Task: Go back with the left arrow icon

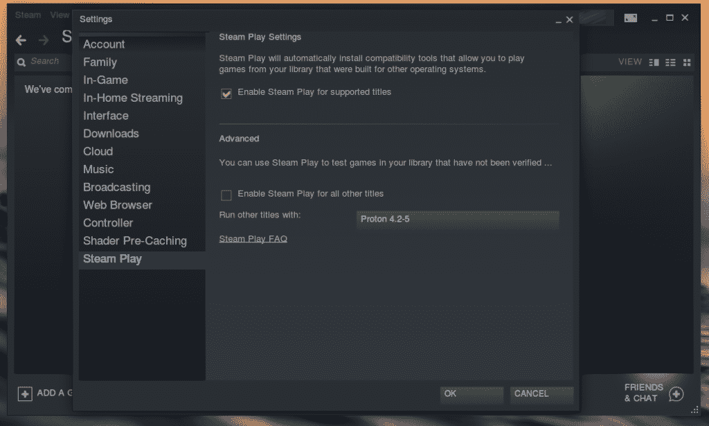Action: (x=21, y=40)
